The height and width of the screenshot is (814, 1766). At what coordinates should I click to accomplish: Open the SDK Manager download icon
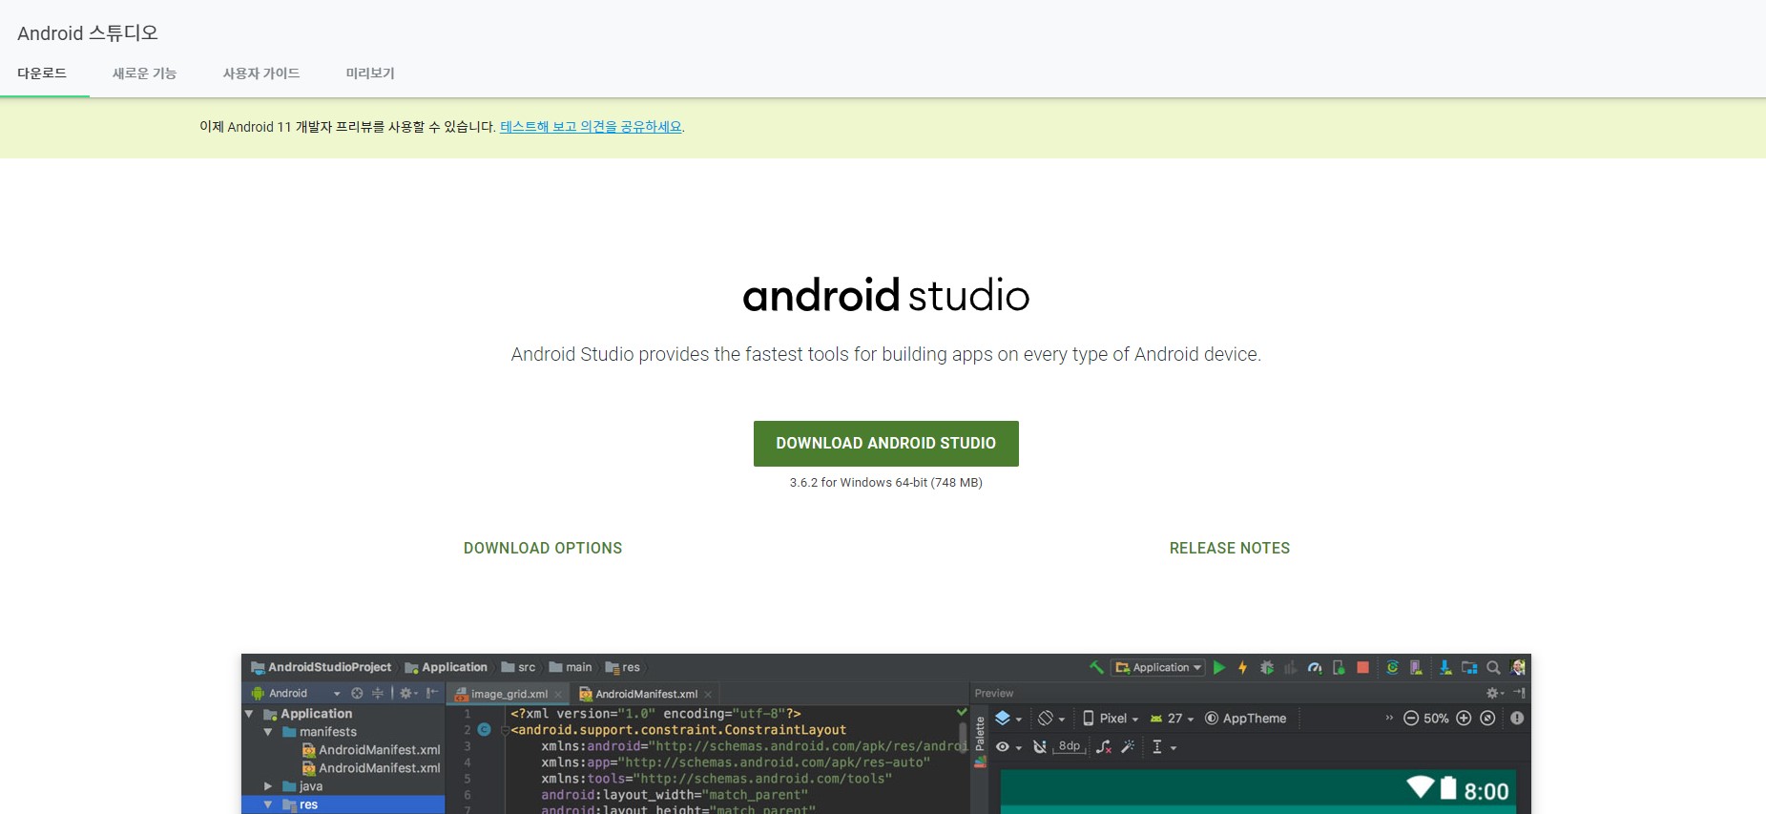pos(1445,668)
